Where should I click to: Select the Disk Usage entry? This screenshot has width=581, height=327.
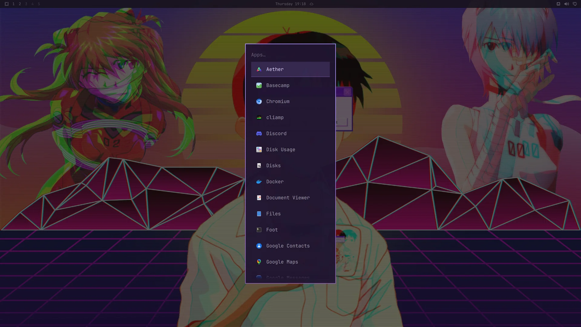click(x=290, y=150)
